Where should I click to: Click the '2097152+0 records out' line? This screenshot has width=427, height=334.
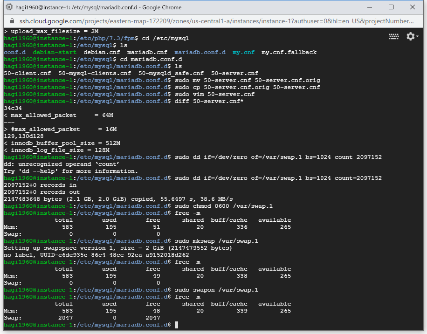click(42, 192)
